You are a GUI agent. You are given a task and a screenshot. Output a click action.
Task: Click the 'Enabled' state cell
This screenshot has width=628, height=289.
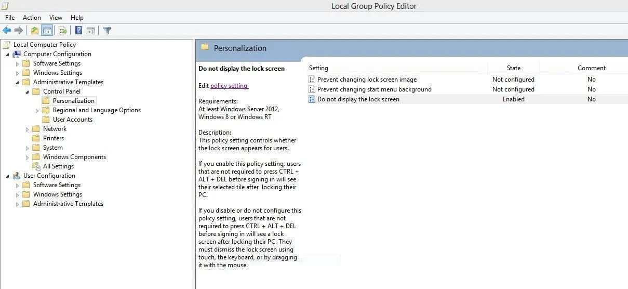(514, 99)
